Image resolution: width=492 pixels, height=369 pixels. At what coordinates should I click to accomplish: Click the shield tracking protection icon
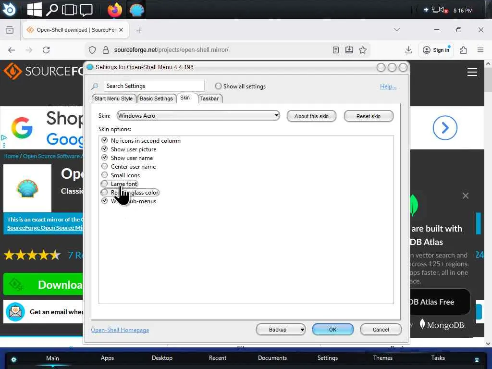[x=92, y=50]
